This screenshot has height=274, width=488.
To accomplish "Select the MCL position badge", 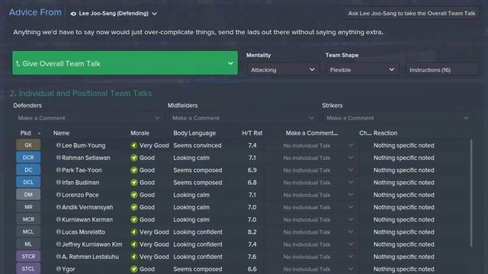I will click(x=28, y=231).
